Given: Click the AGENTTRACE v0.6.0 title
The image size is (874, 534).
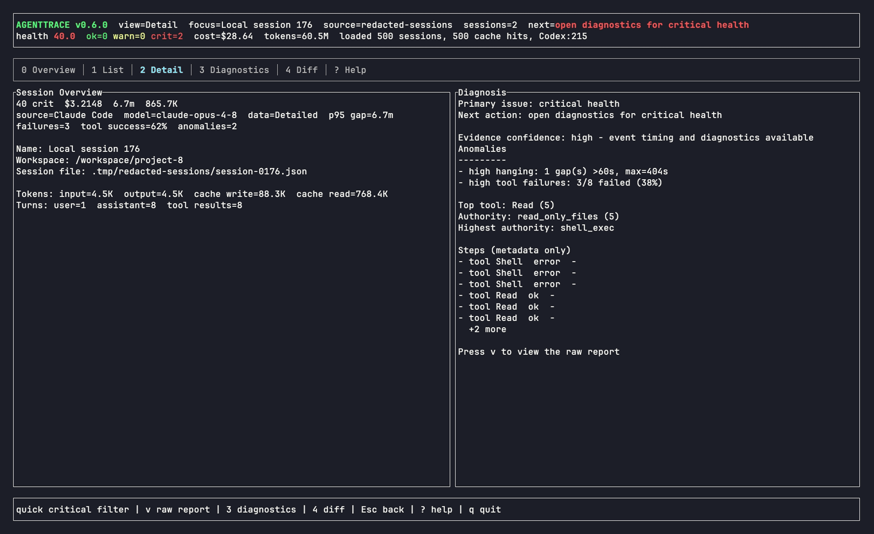Looking at the screenshot, I should click(62, 25).
